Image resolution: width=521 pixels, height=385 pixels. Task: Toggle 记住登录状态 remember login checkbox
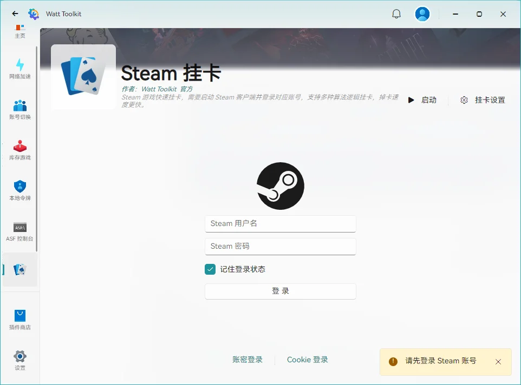pyautogui.click(x=210, y=269)
